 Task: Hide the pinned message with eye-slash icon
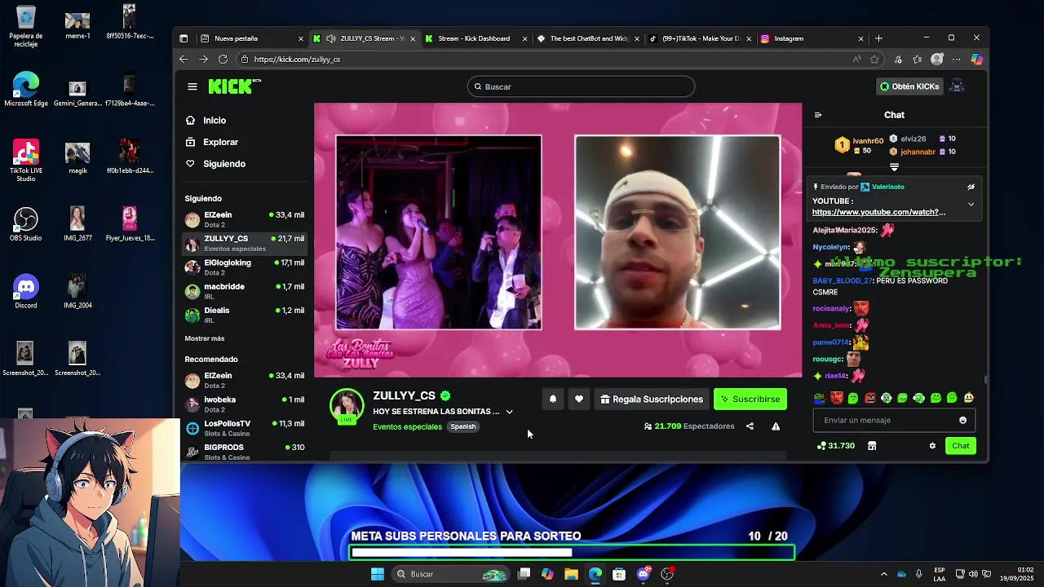[x=971, y=187]
